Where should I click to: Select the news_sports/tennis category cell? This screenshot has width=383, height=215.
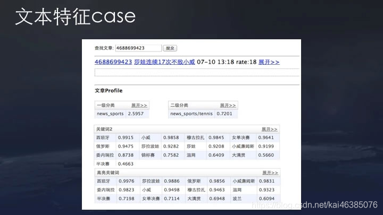pos(191,114)
